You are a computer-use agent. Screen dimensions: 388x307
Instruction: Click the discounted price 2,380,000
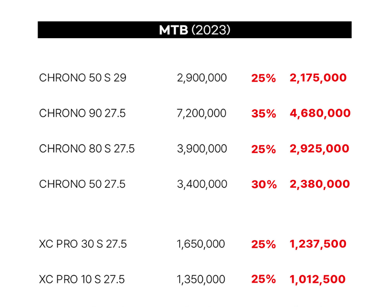click(x=320, y=184)
